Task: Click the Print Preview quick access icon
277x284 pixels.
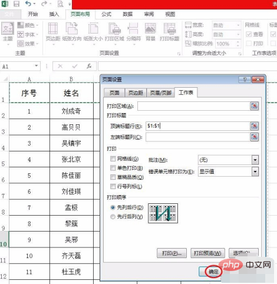Action: [60, 4]
